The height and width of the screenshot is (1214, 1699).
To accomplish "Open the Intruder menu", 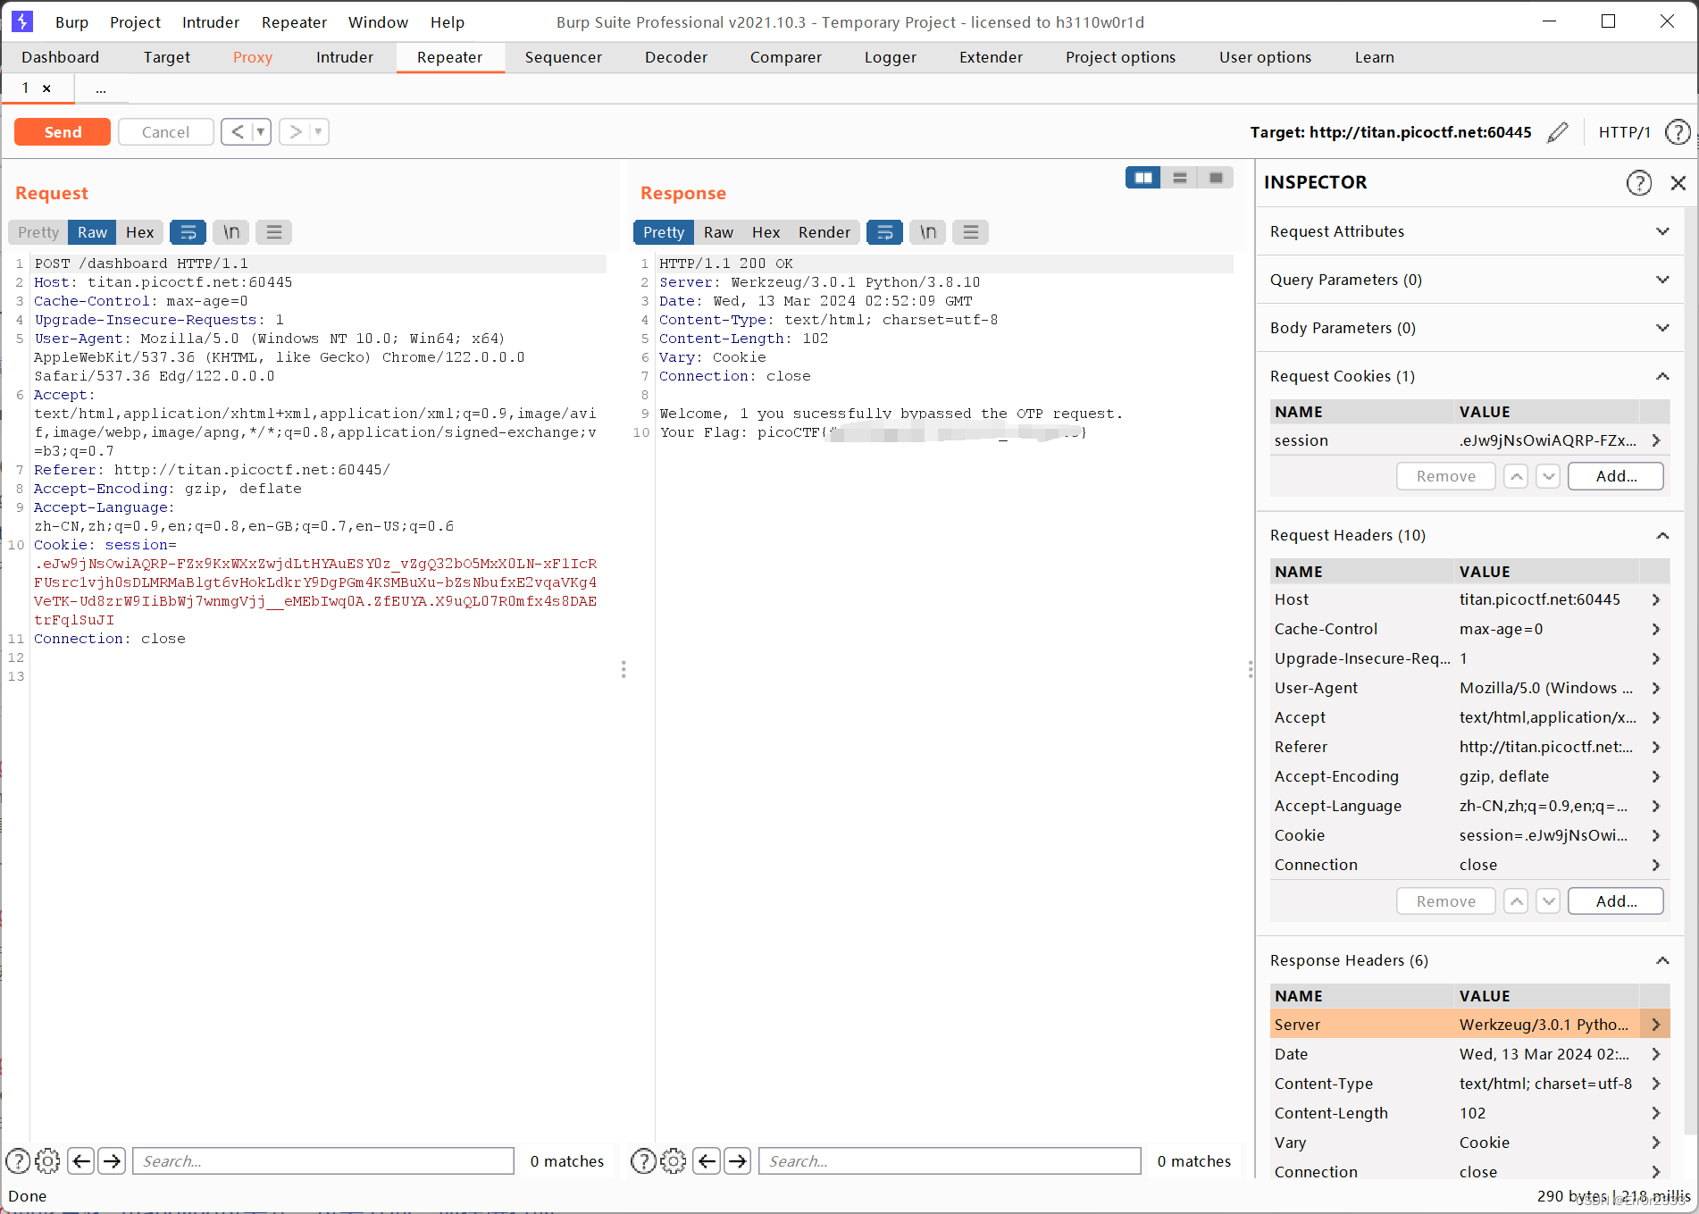I will coord(209,21).
